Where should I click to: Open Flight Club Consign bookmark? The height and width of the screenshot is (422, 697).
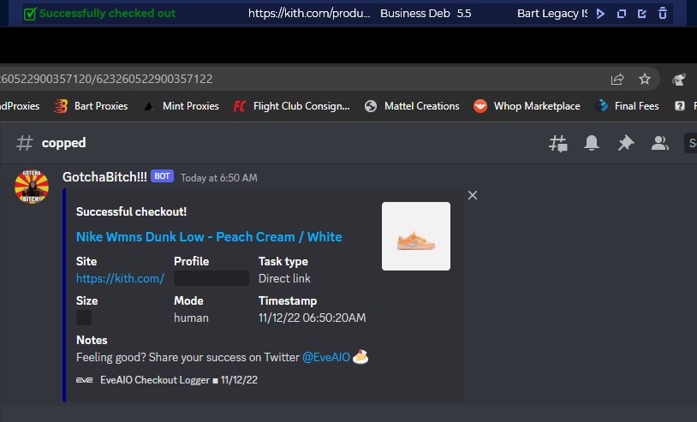(x=292, y=106)
